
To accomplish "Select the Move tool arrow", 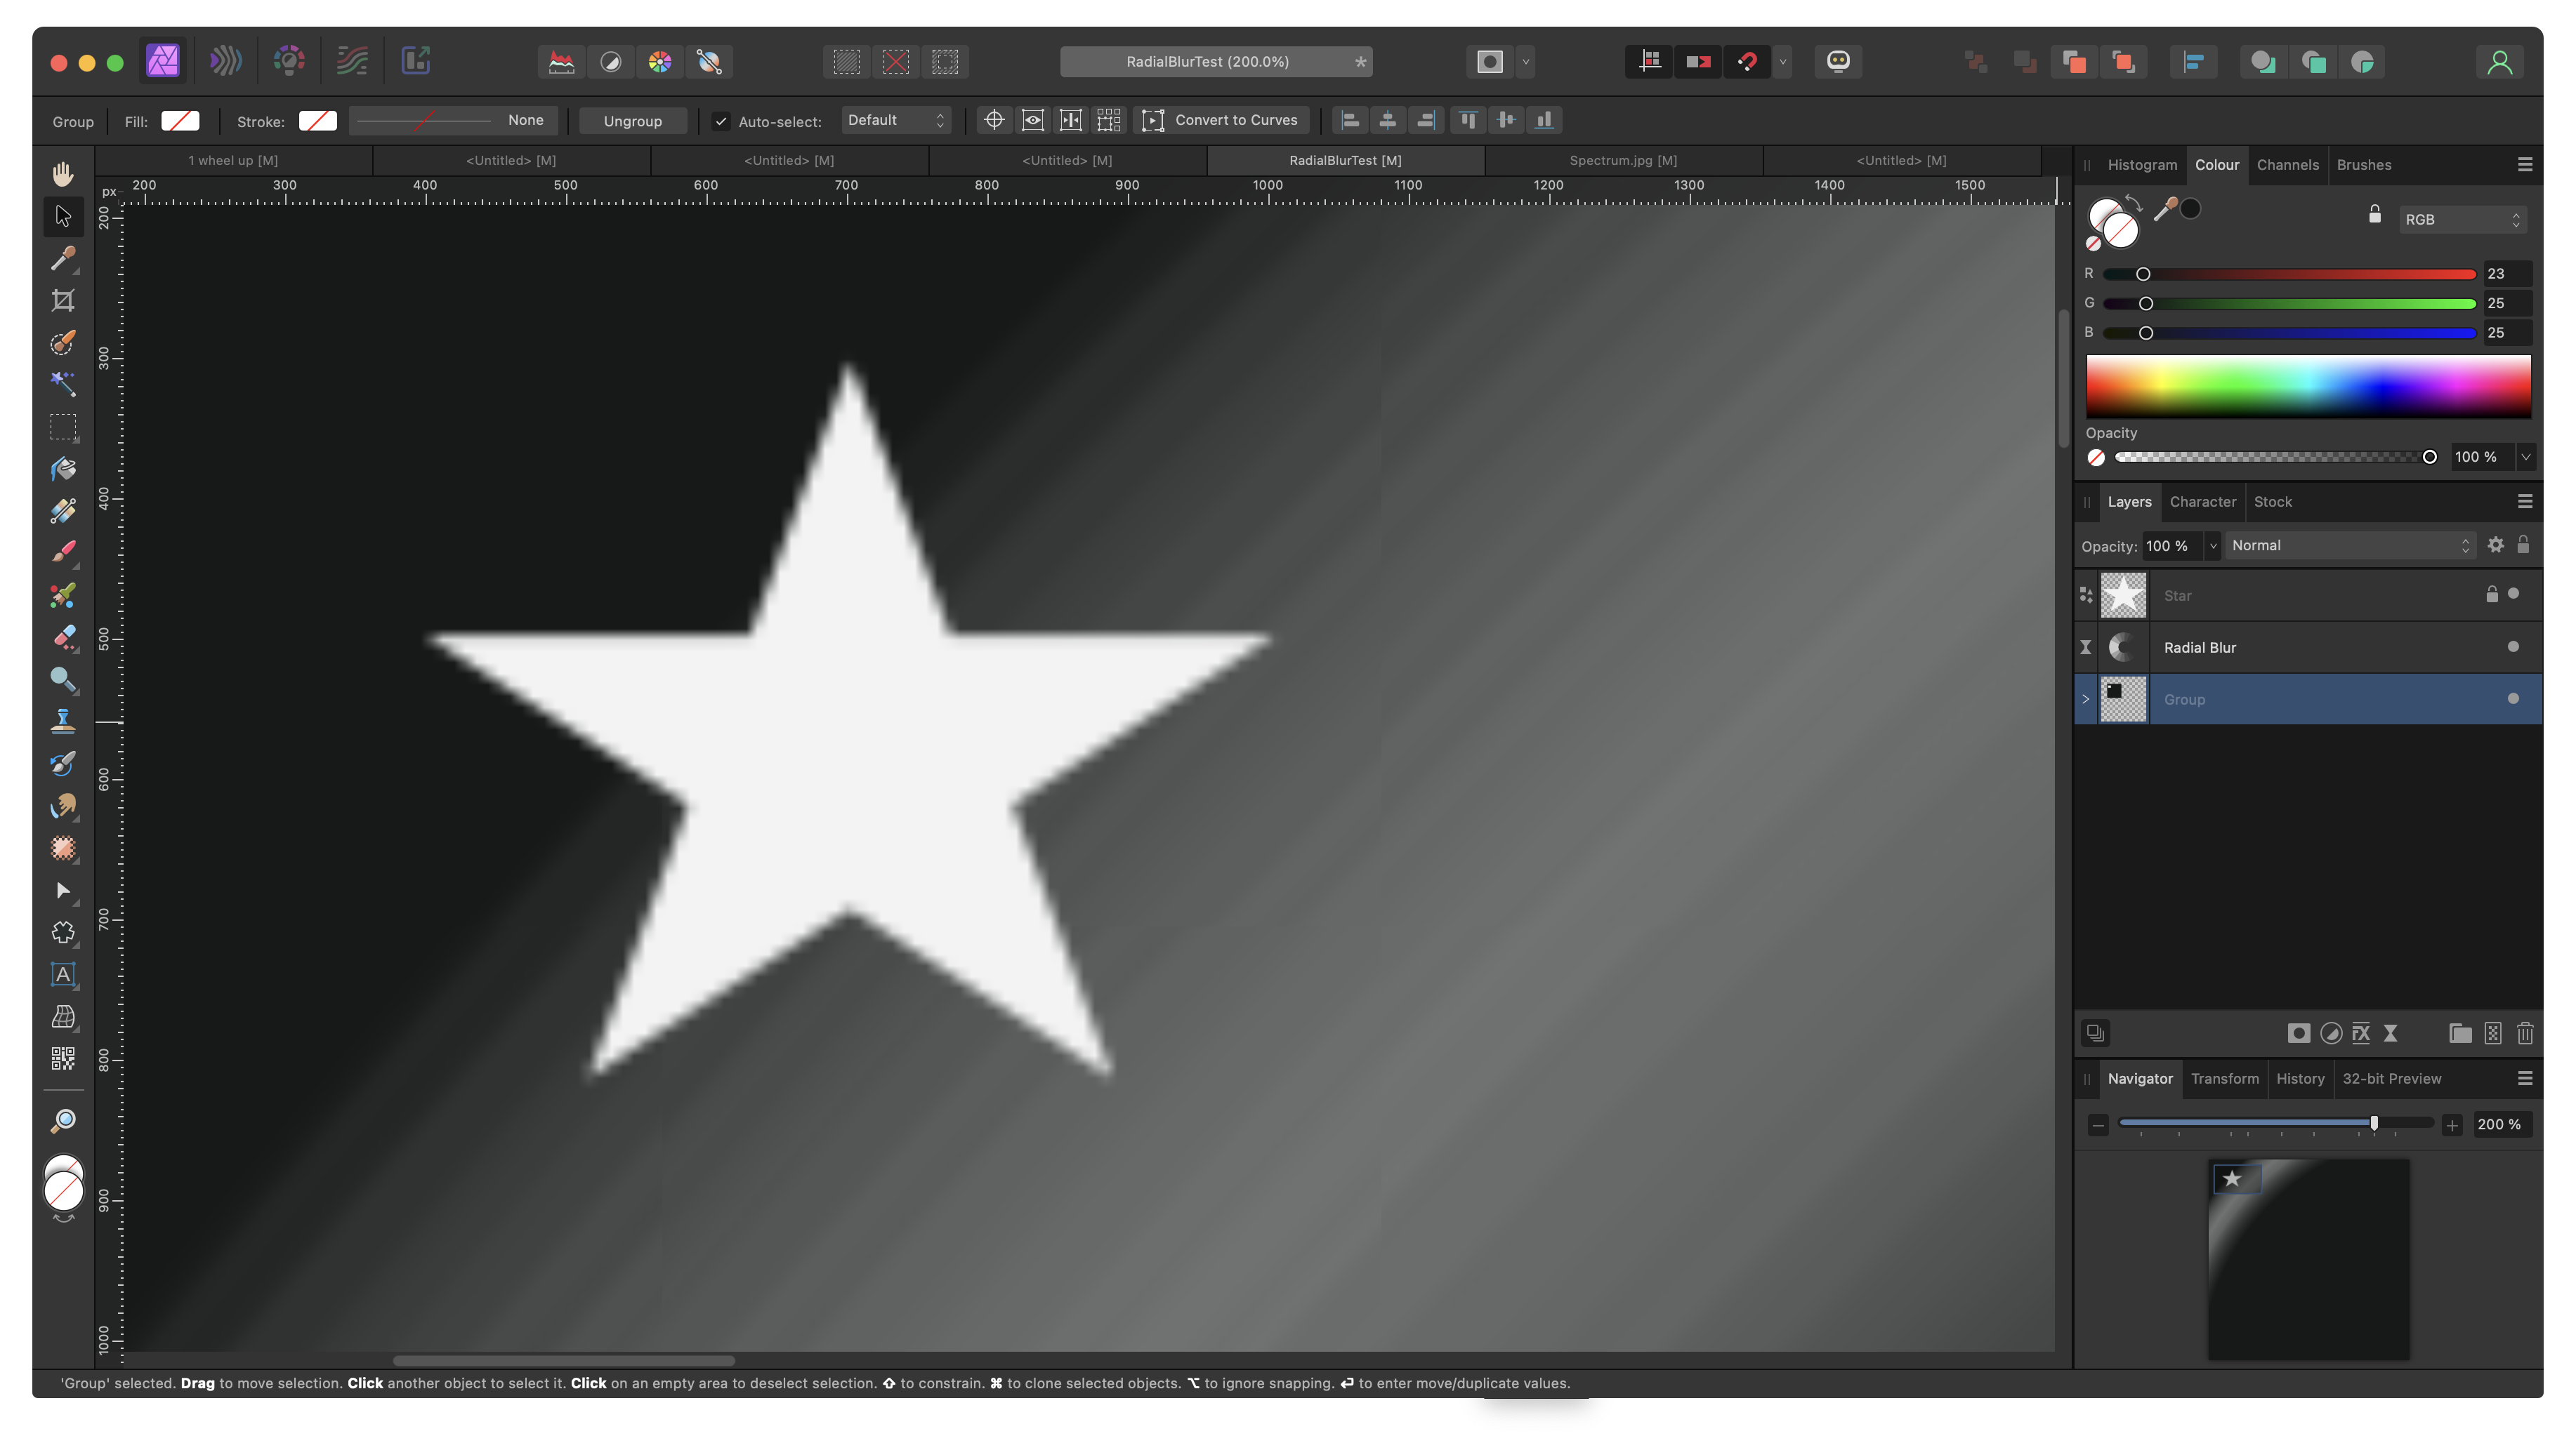I will (63, 216).
